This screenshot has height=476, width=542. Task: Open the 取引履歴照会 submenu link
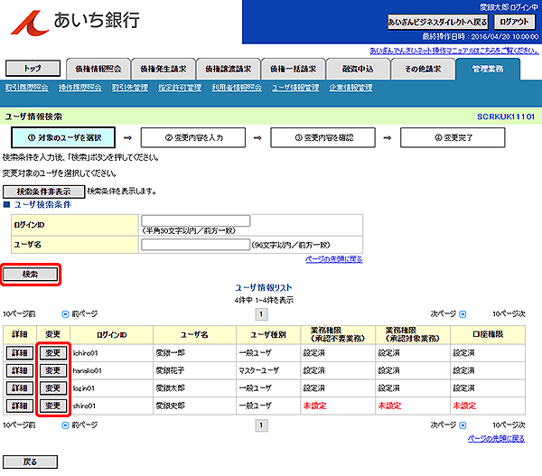coord(26,88)
